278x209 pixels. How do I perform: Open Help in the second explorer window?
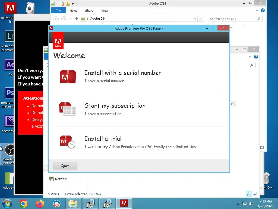[256, 57]
